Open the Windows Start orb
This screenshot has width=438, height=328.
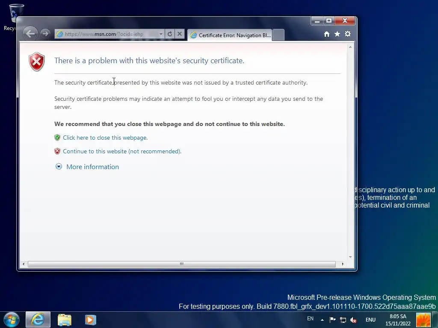12,319
